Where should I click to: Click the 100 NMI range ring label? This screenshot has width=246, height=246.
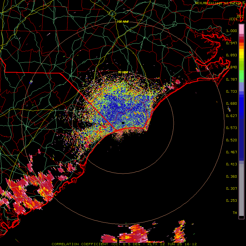click(123, 22)
